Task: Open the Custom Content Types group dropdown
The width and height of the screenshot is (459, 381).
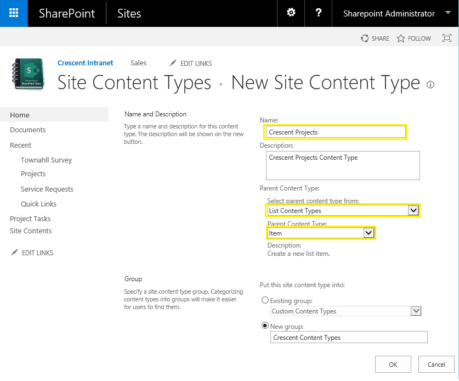Action: 416,311
